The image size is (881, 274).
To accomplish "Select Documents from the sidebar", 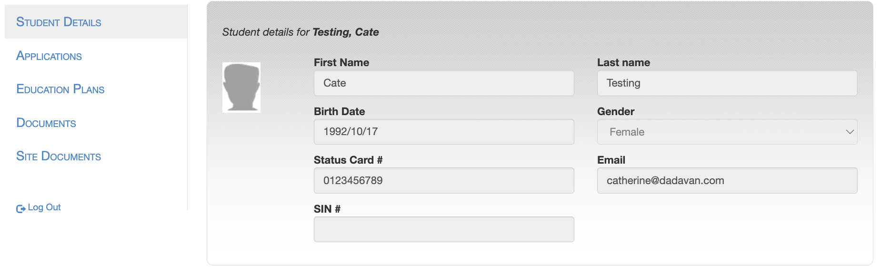I will (x=46, y=123).
